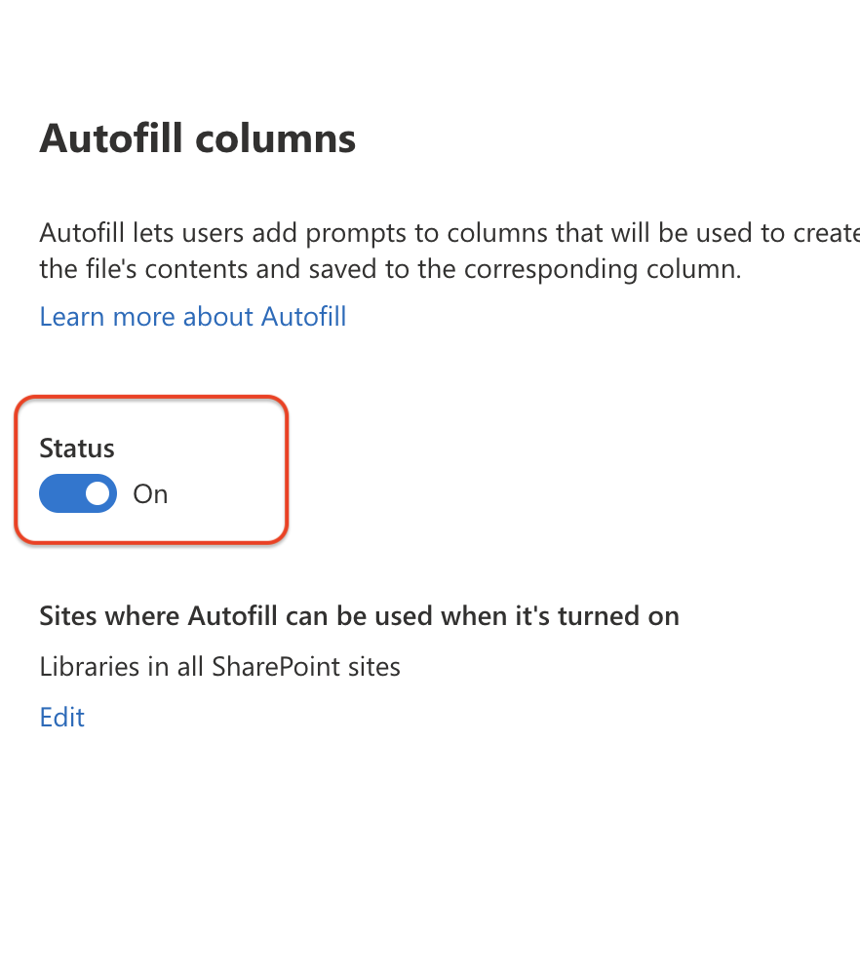Turn off the Autofill Status toggle

[x=78, y=493]
